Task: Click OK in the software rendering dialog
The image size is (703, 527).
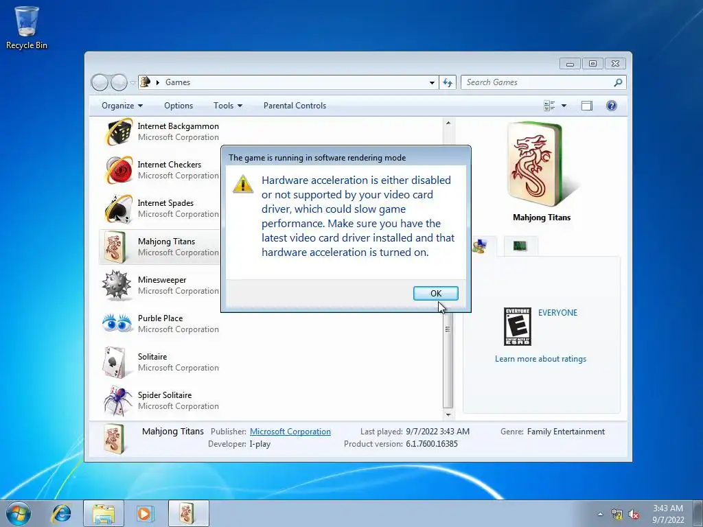Action: point(435,293)
